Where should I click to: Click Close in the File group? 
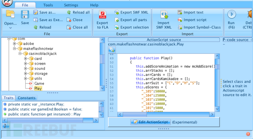[x=75, y=20]
